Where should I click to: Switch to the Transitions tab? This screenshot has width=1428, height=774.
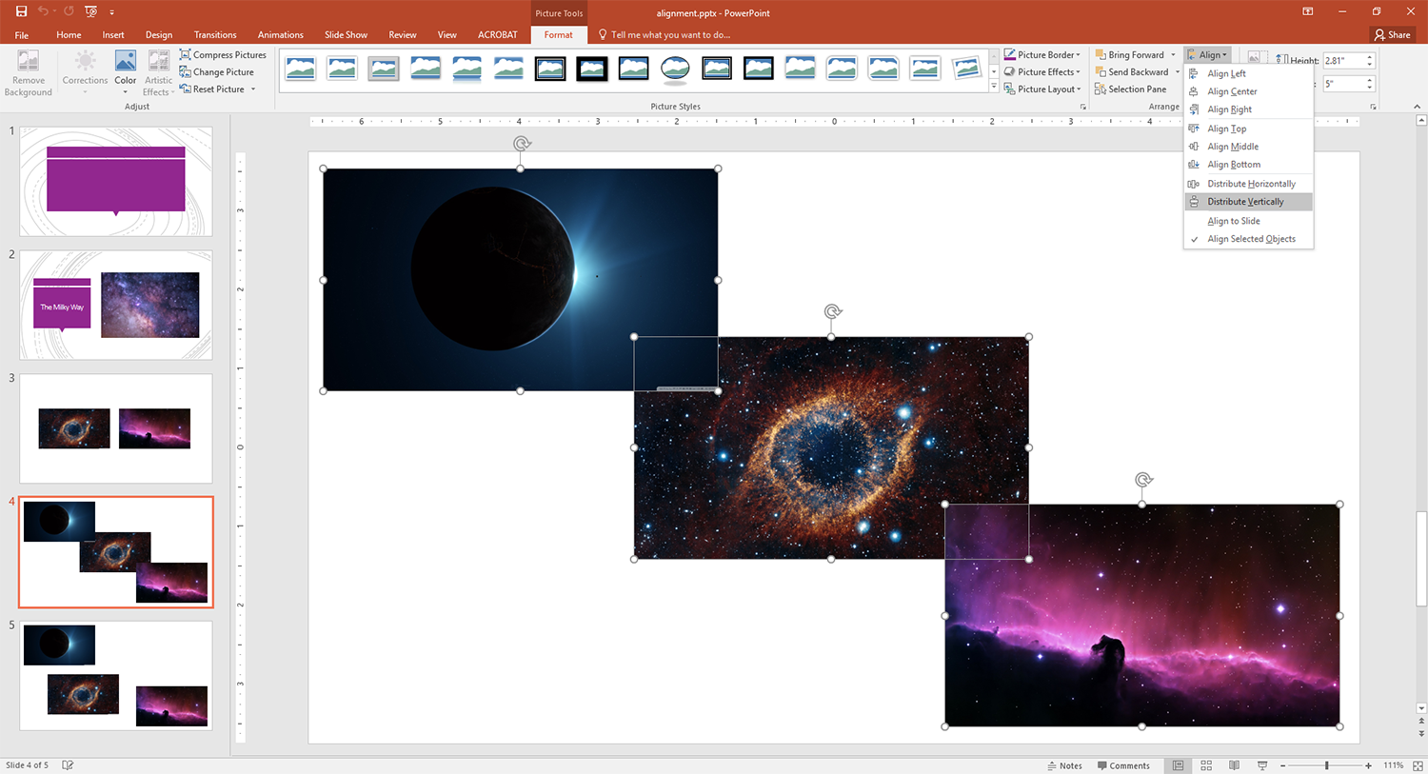tap(215, 35)
